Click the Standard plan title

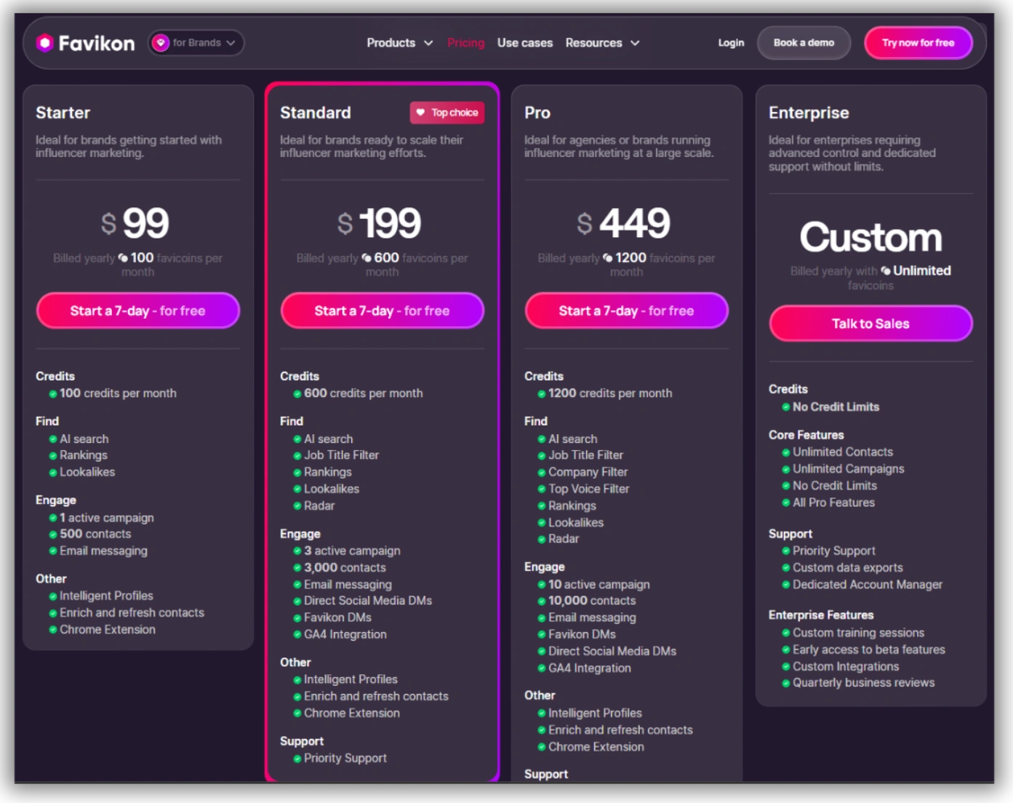tap(316, 113)
